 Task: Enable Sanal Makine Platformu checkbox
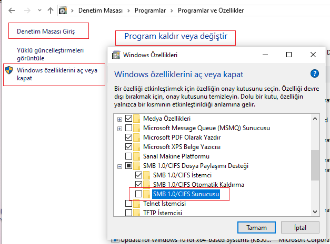click(x=128, y=156)
